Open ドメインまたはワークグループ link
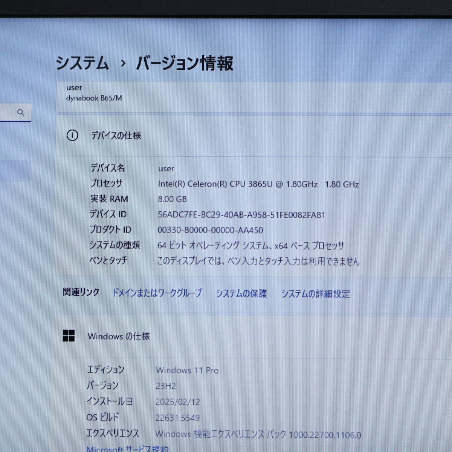This screenshot has width=452, height=452. point(157,293)
